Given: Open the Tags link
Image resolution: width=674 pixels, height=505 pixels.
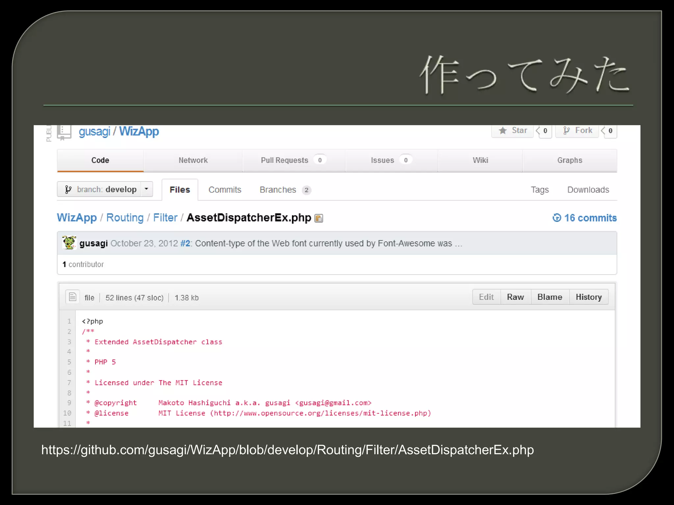Looking at the screenshot, I should tap(540, 190).
